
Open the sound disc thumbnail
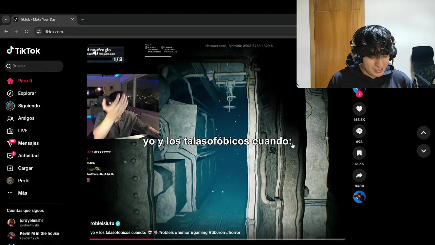359,197
